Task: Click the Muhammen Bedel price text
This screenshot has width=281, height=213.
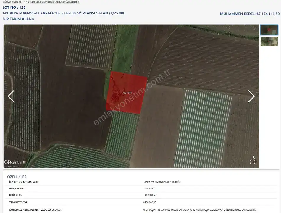Action: [x=250, y=14]
